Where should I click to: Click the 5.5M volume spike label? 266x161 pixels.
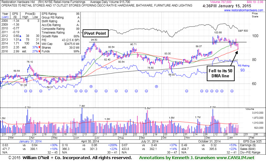coord(148,108)
